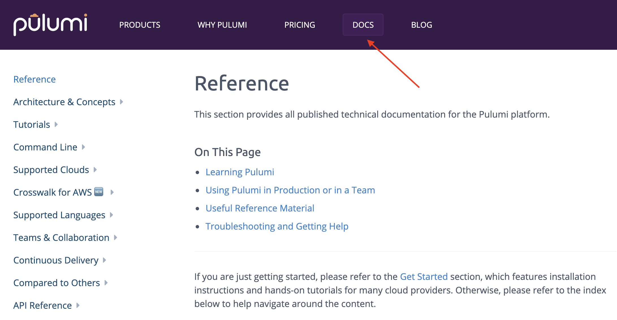The height and width of the screenshot is (320, 617).
Task: Expand Architecture & Concepts arrow
Action: (122, 102)
